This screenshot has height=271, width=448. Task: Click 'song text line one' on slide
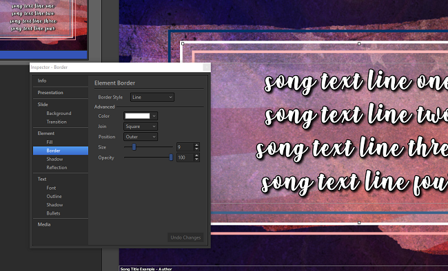(356, 82)
